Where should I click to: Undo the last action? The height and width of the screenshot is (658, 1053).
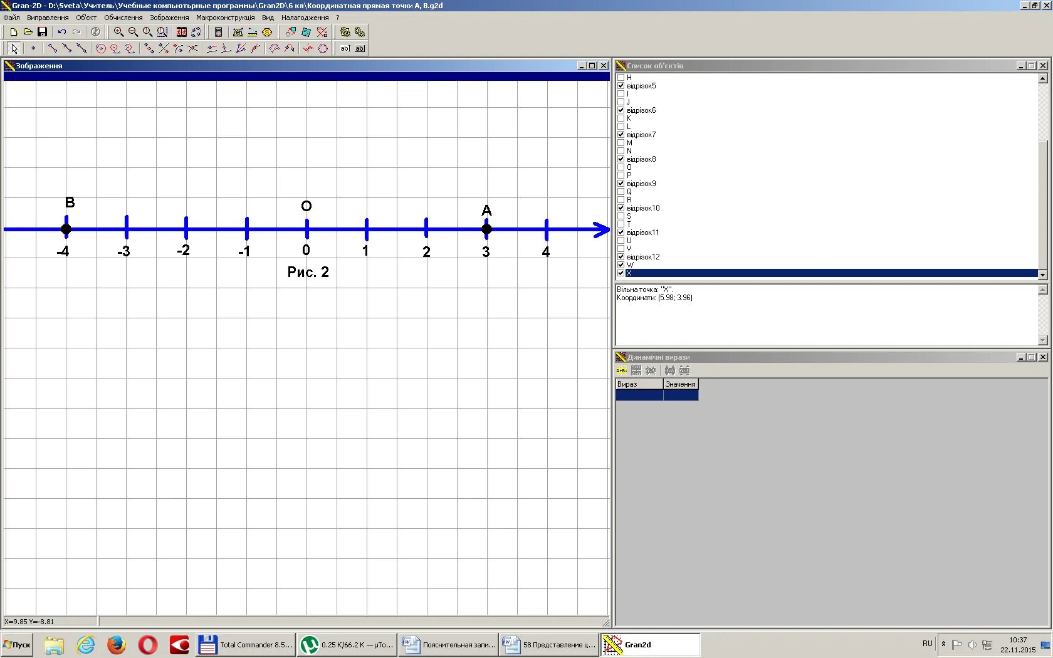pos(61,32)
